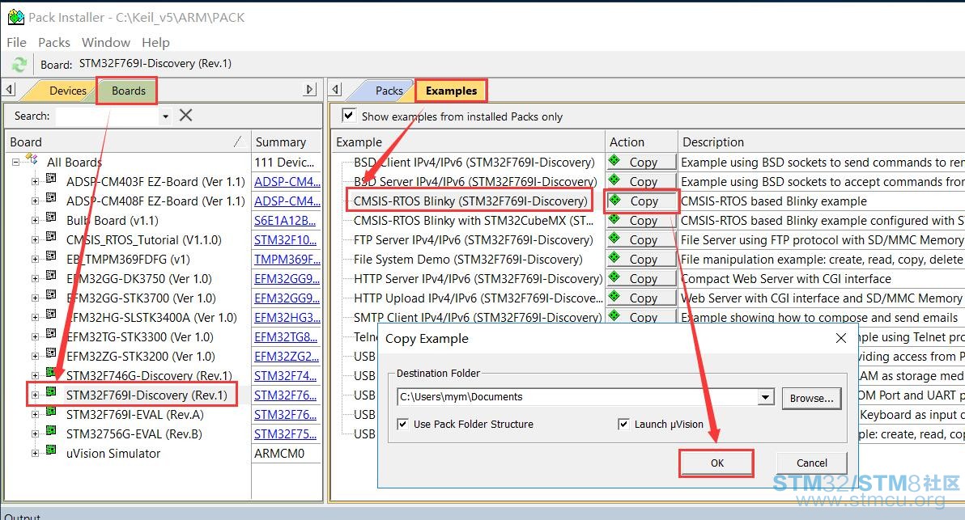Screen dimensions: 965x520
Task: Collapse the All Boards tree node
Action: click(x=16, y=163)
